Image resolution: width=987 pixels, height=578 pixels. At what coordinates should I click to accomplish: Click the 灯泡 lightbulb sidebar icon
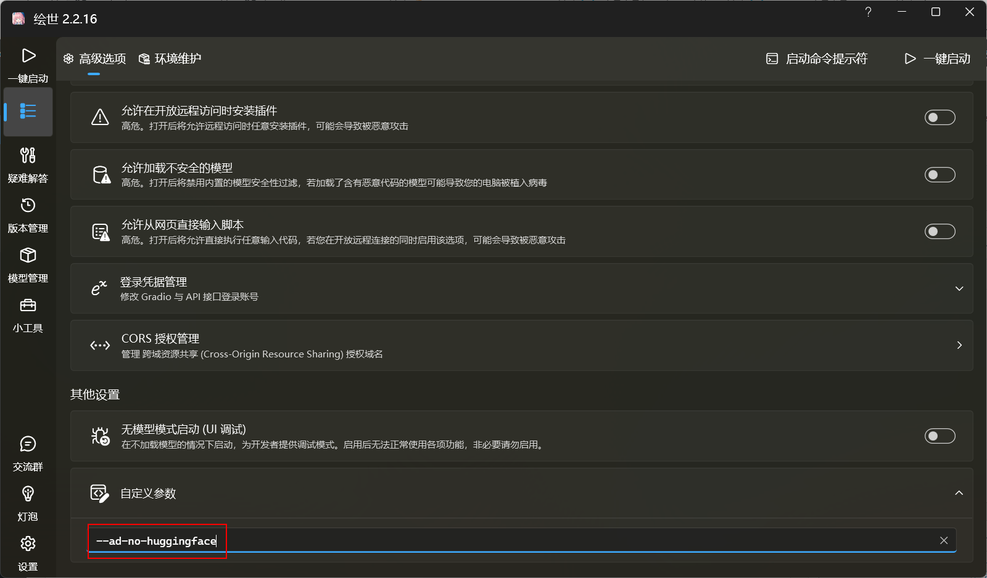coord(28,502)
